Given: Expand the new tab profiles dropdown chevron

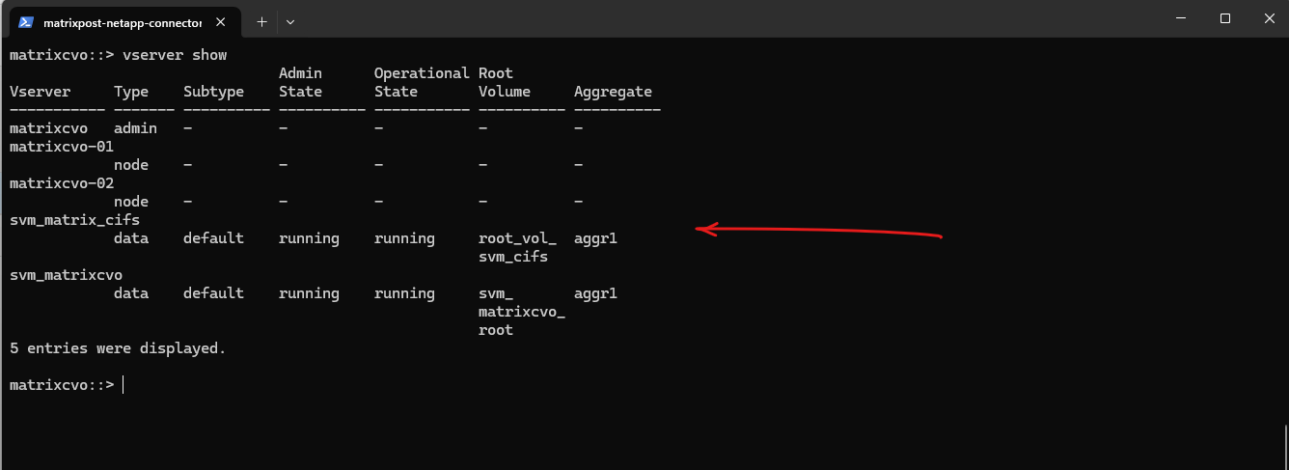Looking at the screenshot, I should (290, 20).
